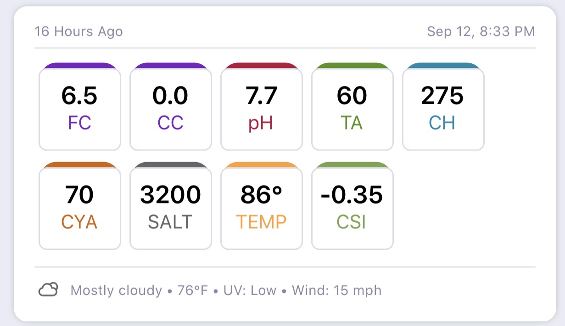Viewport: 565px width, 326px height.
Task: Select the CH 275 tile
Action: 443,109
